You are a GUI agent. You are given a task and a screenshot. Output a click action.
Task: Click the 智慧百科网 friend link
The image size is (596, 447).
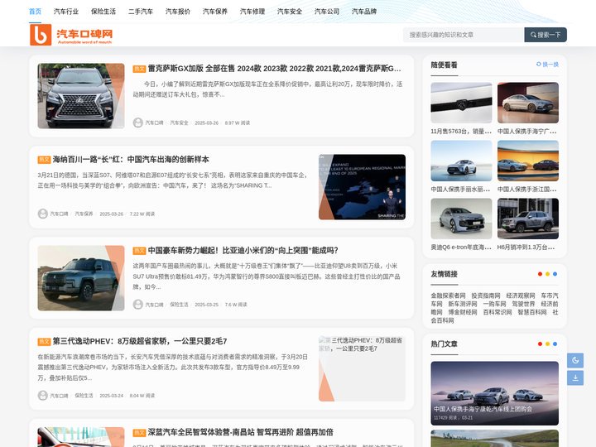click(x=532, y=312)
